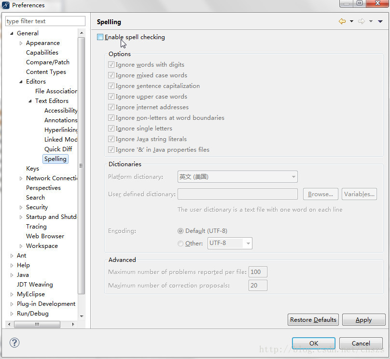Select Keys in the tree
This screenshot has height=359, width=390.
pyautogui.click(x=33, y=169)
